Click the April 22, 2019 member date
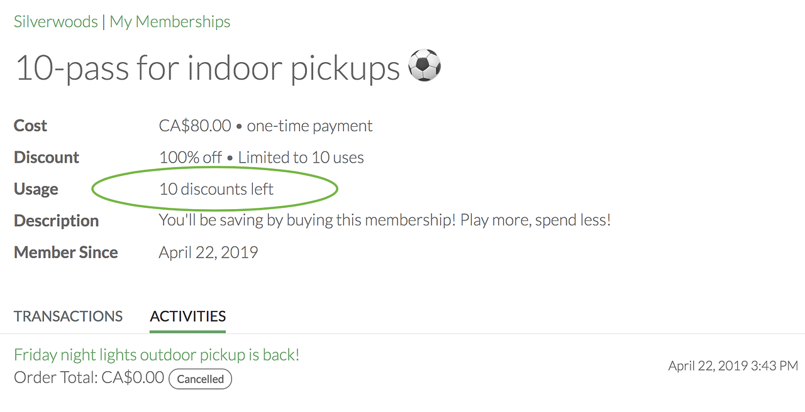805x412 pixels. point(208,252)
